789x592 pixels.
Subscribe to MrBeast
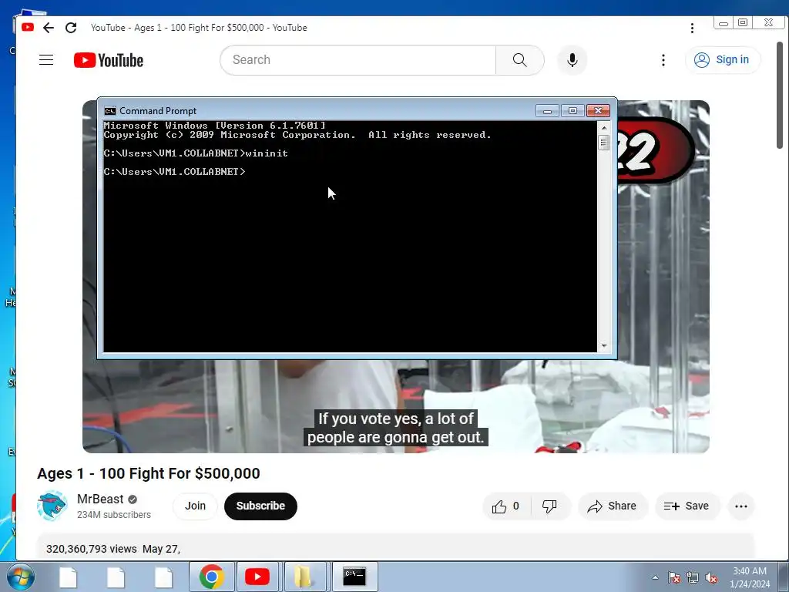click(260, 506)
